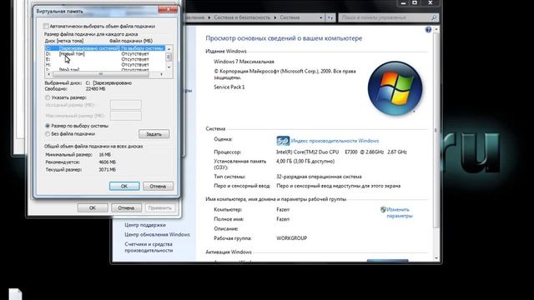
Task: Select the Указать размер radio button
Action: pos(48,97)
